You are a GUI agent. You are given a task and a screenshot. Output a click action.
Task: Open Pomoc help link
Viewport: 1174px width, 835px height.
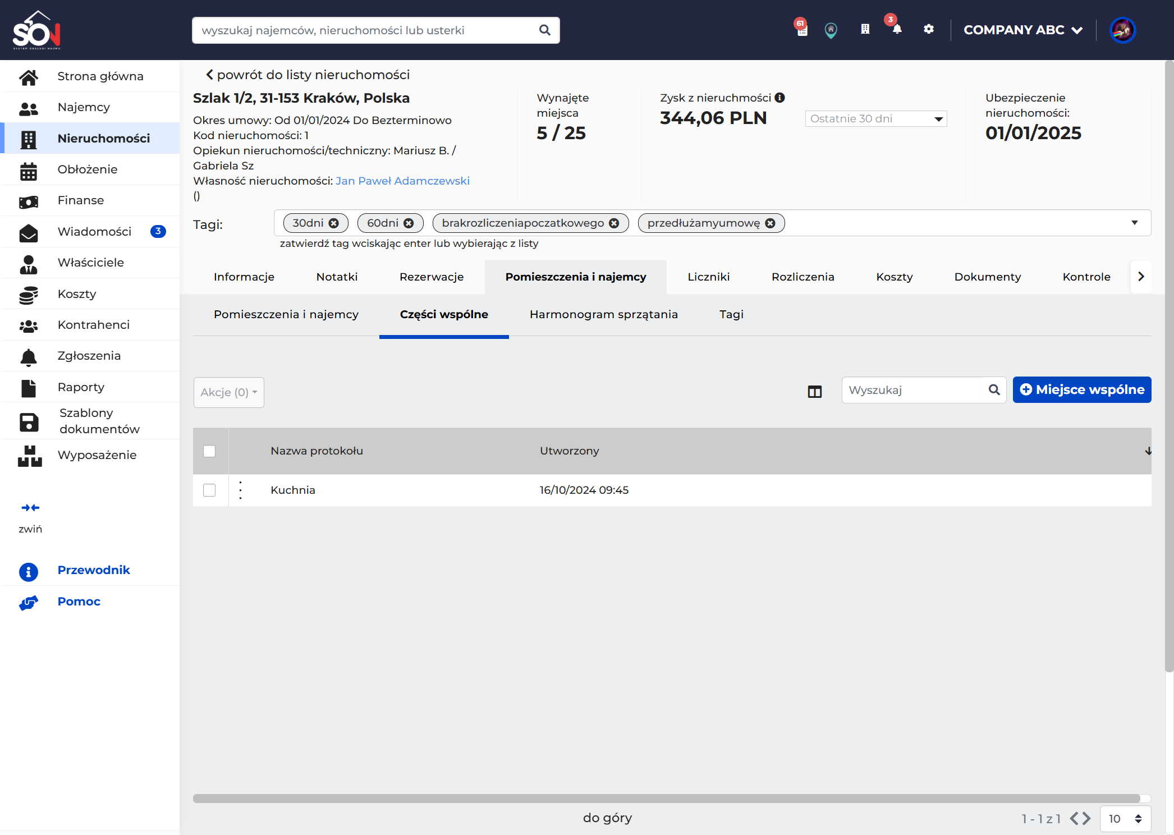point(79,602)
